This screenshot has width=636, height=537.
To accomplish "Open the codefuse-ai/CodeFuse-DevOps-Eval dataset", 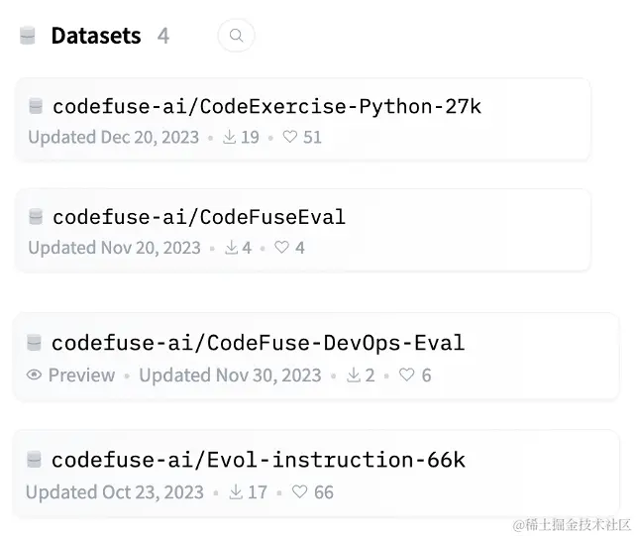I will (258, 343).
